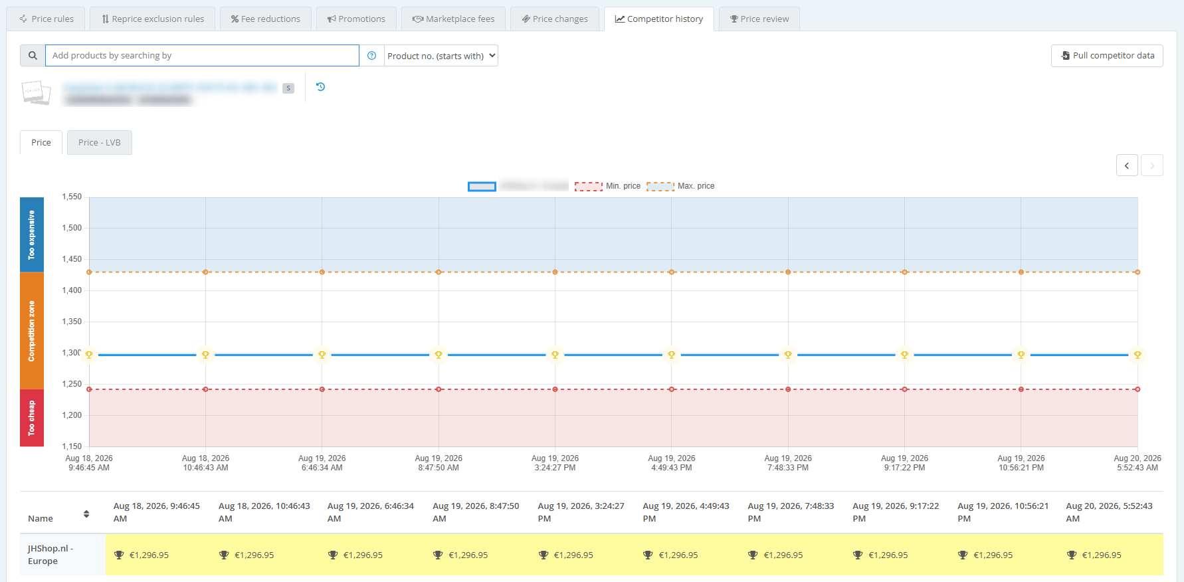
Task: Toggle the blue seller legend series
Action: tap(518, 186)
